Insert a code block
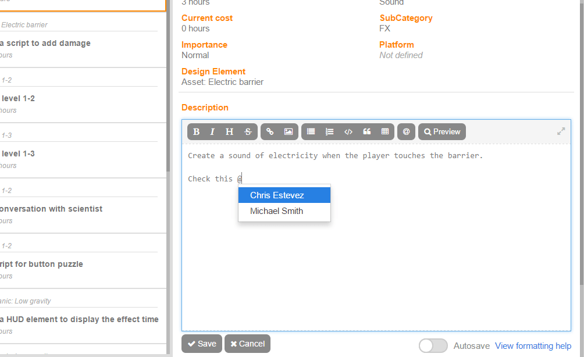This screenshot has width=584, height=357. coord(348,132)
